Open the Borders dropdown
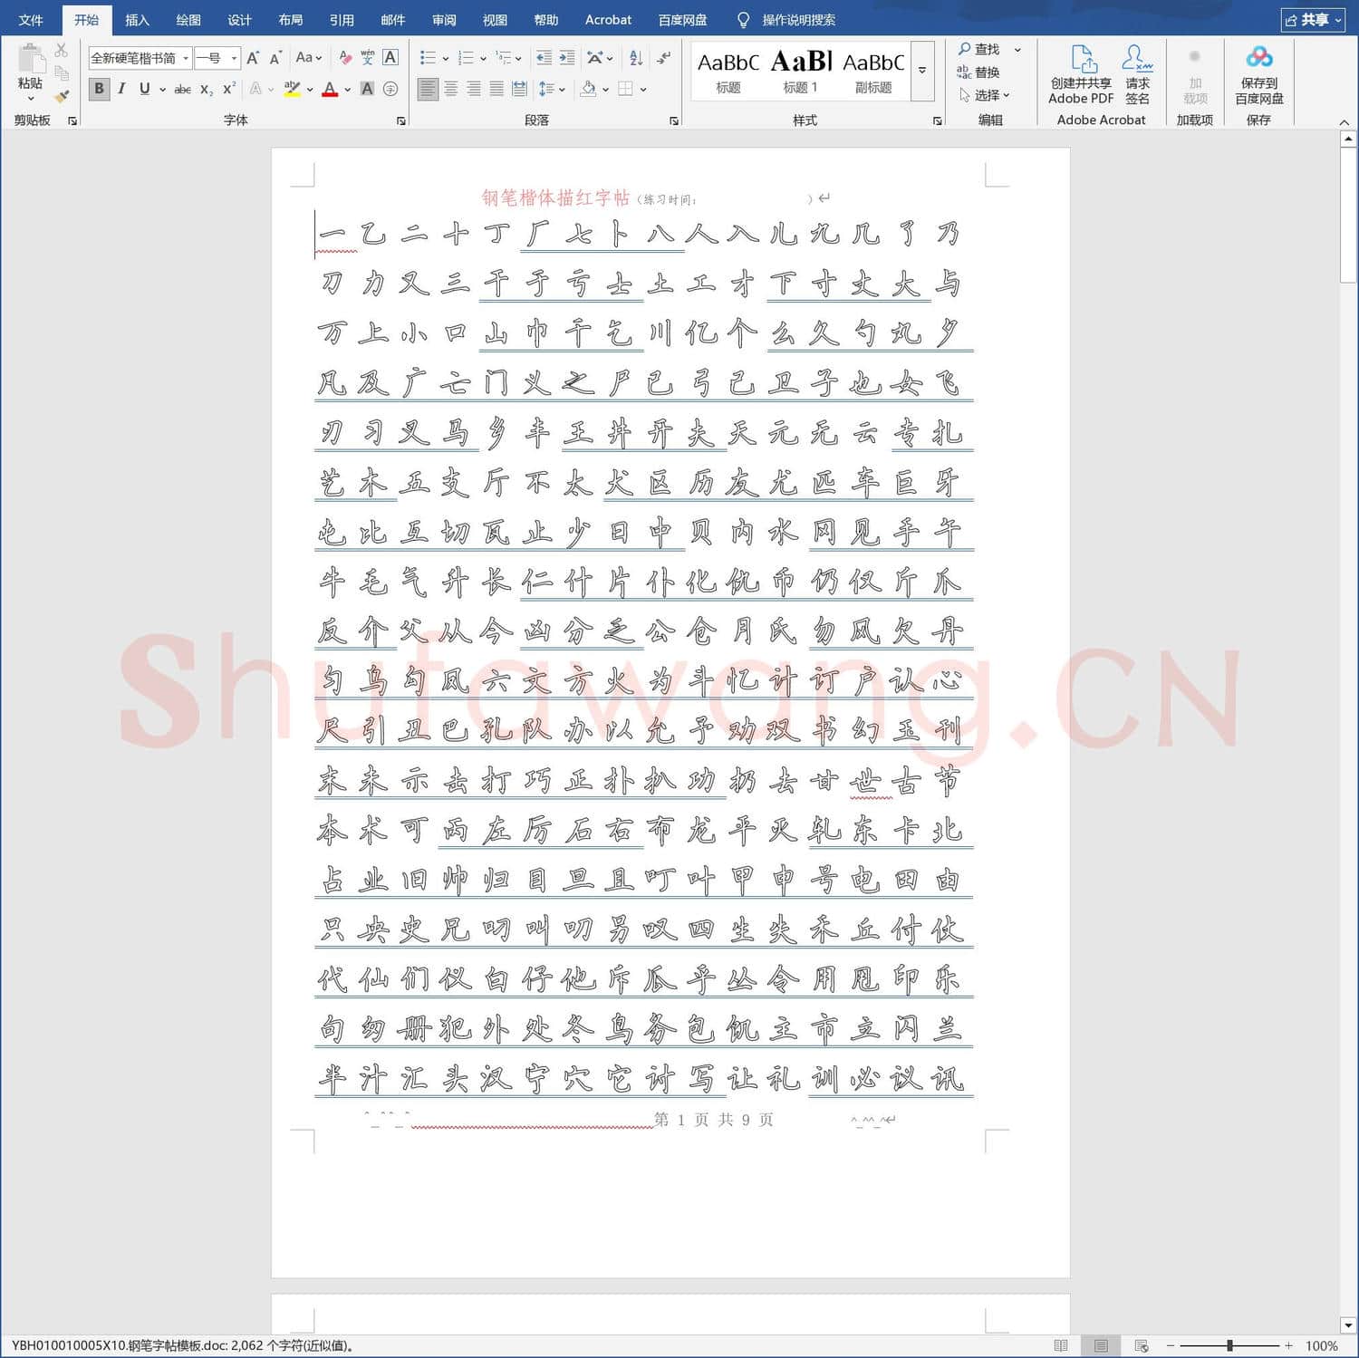This screenshot has width=1359, height=1358. (643, 90)
